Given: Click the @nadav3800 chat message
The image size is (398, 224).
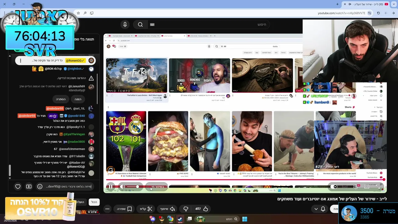Looking at the screenshot, I should [68, 142].
